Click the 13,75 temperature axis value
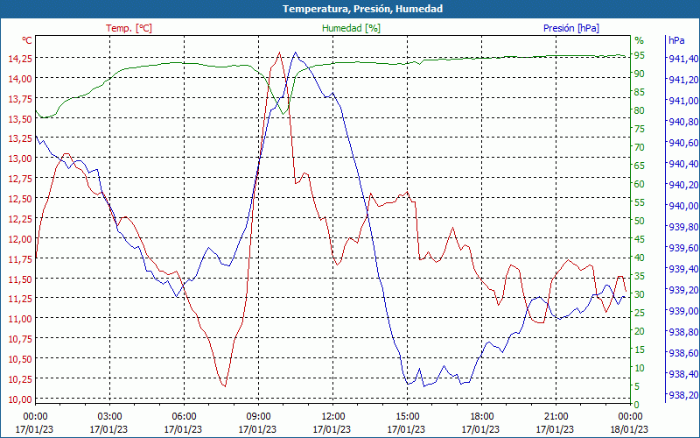 [20, 99]
